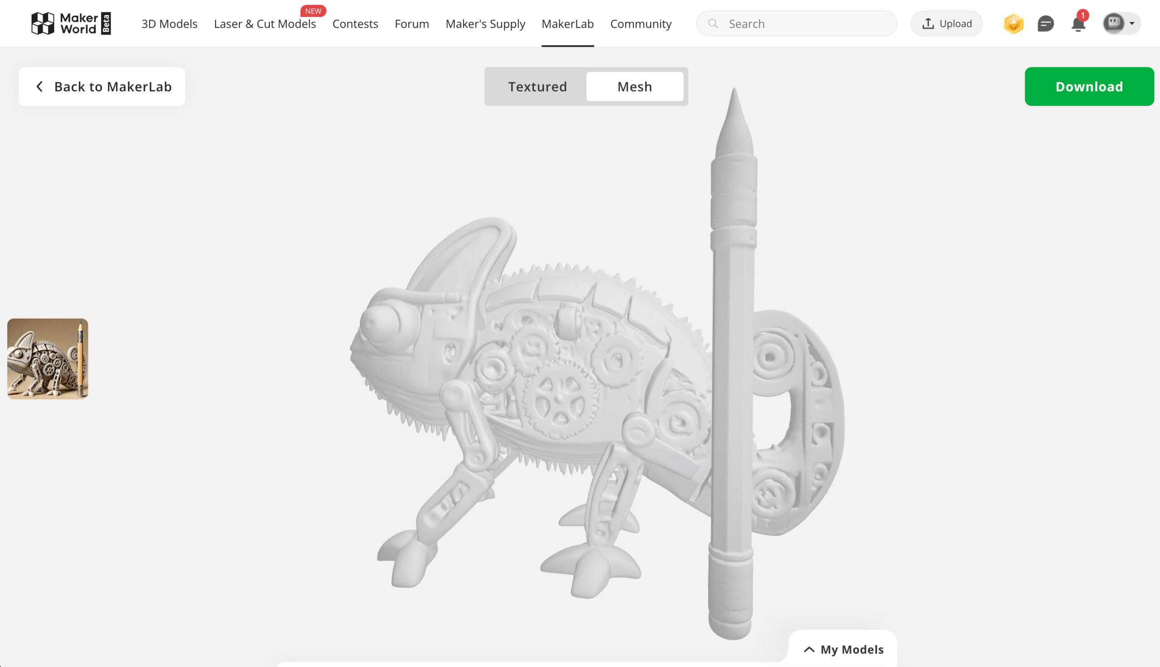
Task: Click the user avatar icon
Action: 1114,24
